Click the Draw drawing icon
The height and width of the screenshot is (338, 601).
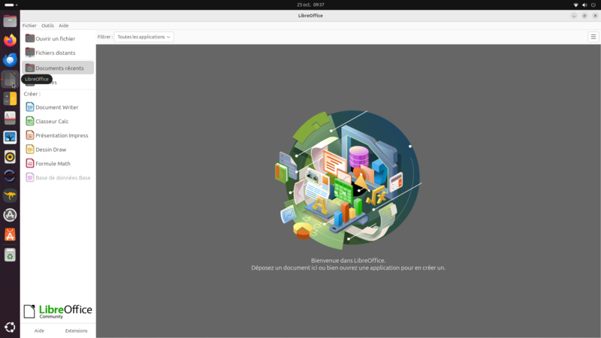pos(29,149)
